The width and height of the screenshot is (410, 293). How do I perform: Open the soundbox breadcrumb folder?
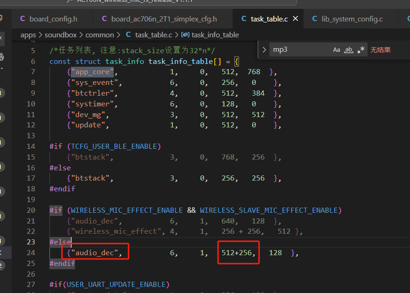61,35
